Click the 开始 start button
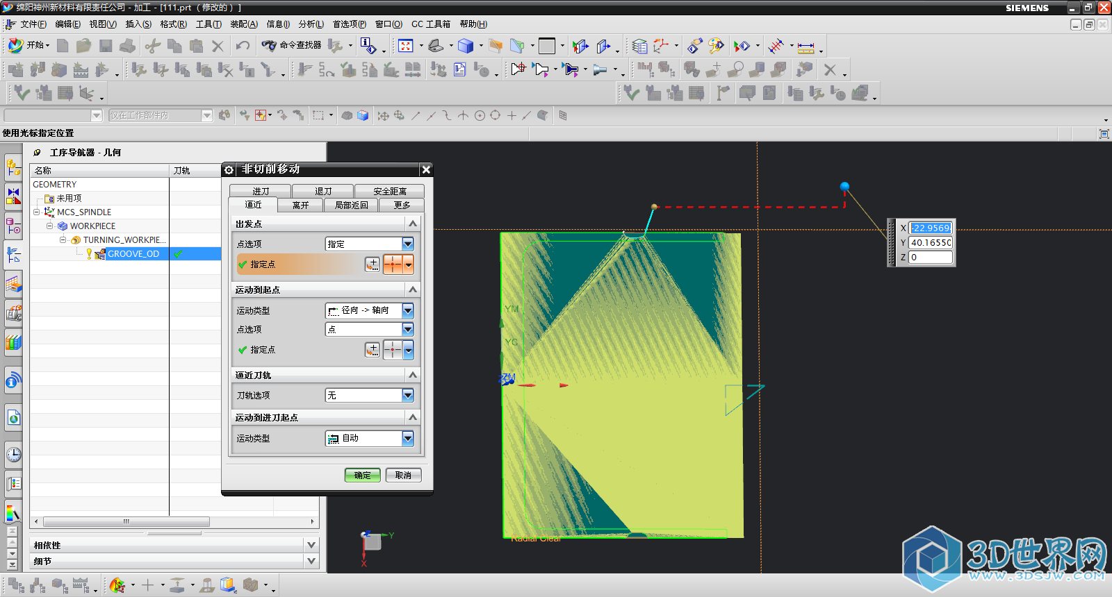Image resolution: width=1112 pixels, height=597 pixels. 28,45
